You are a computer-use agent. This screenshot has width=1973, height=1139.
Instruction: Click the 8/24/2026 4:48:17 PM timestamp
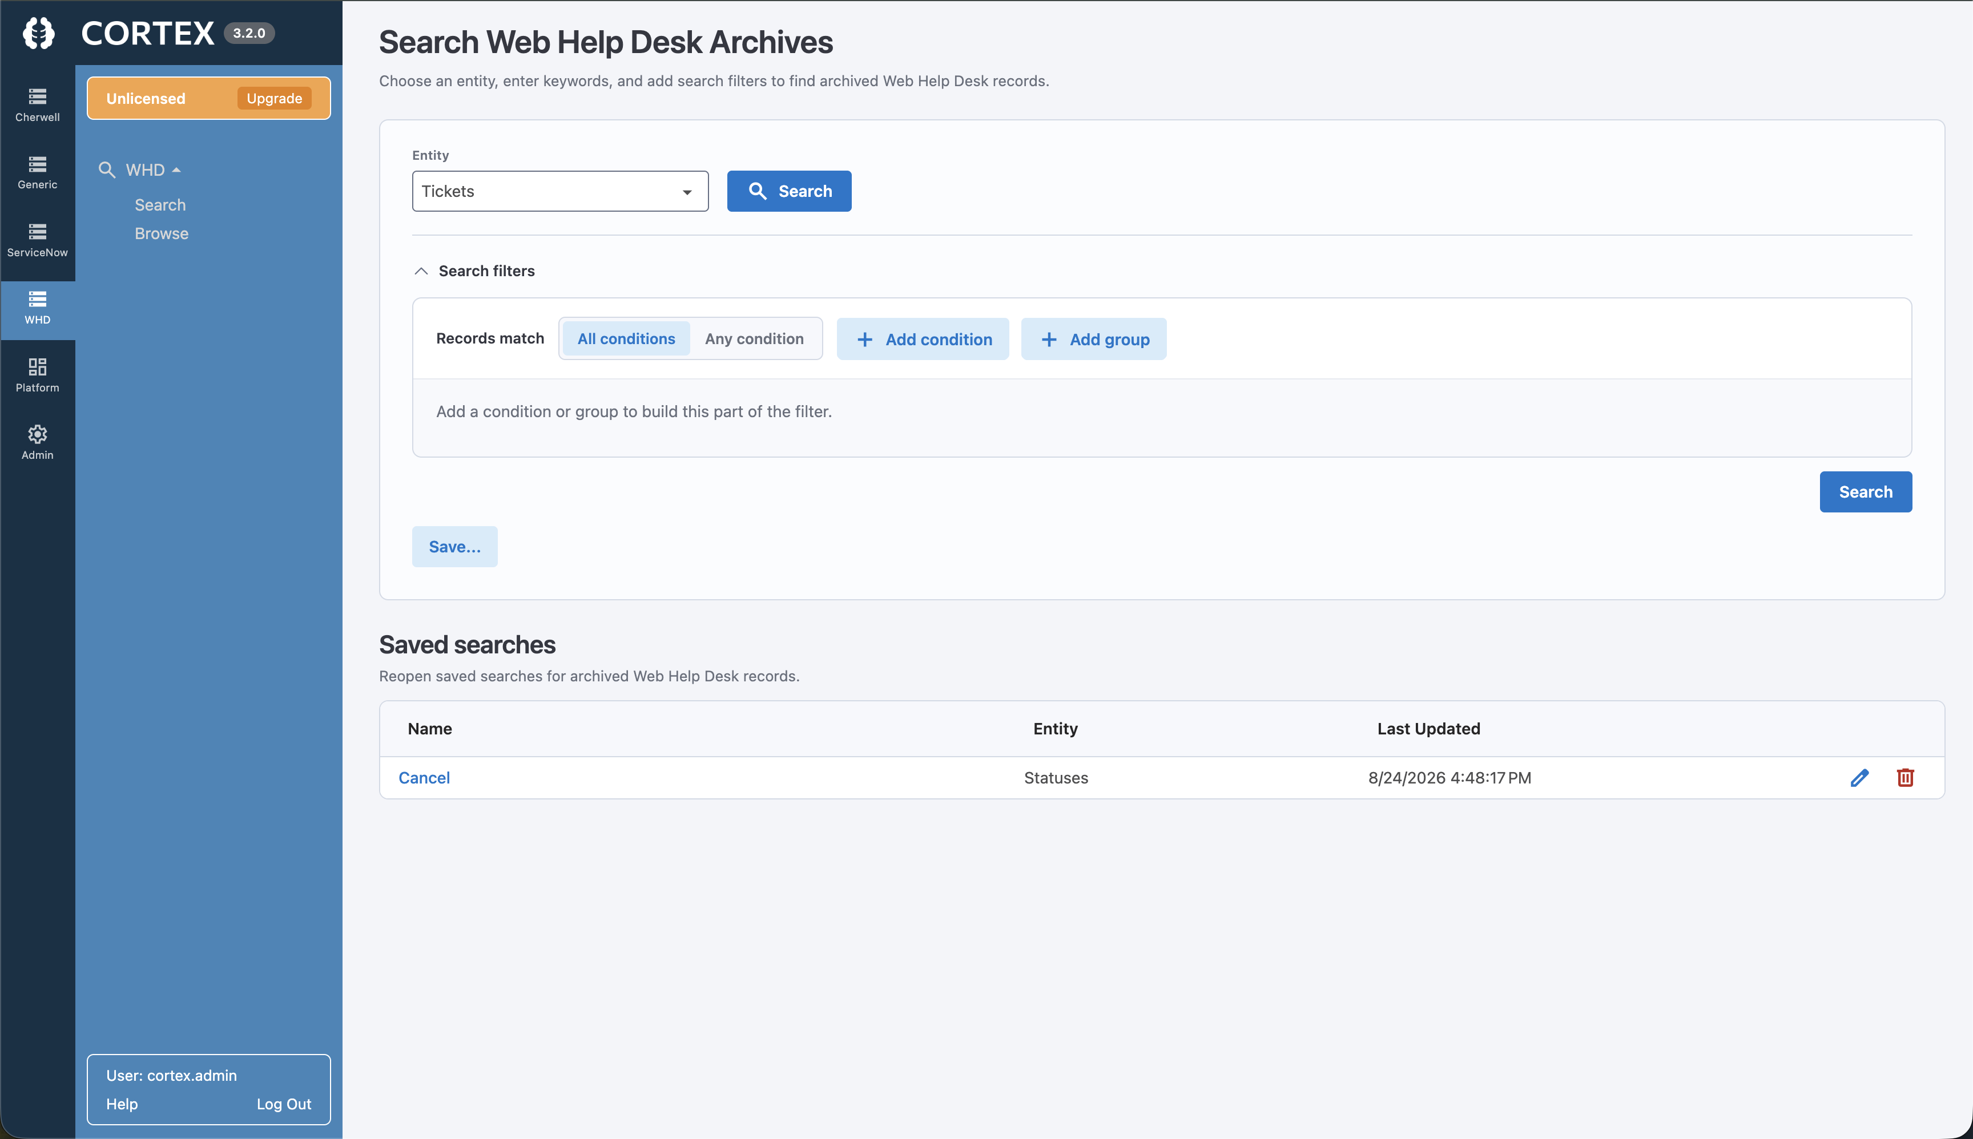[1449, 778]
